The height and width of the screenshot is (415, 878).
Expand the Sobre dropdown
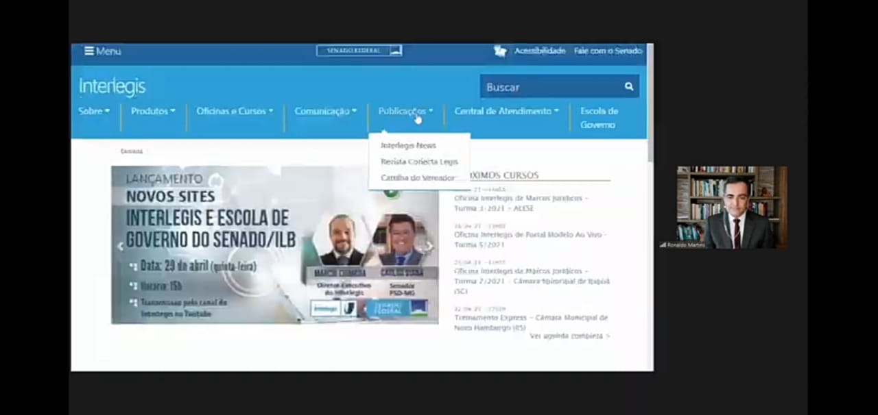point(93,110)
